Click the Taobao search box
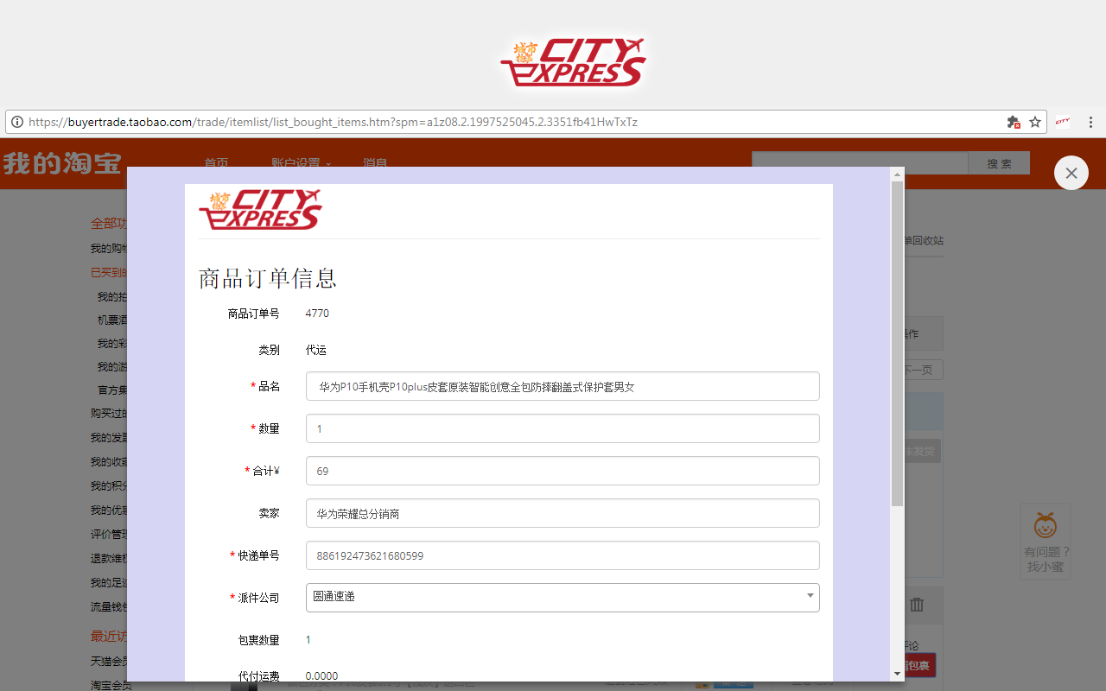This screenshot has width=1106, height=691. click(x=860, y=163)
